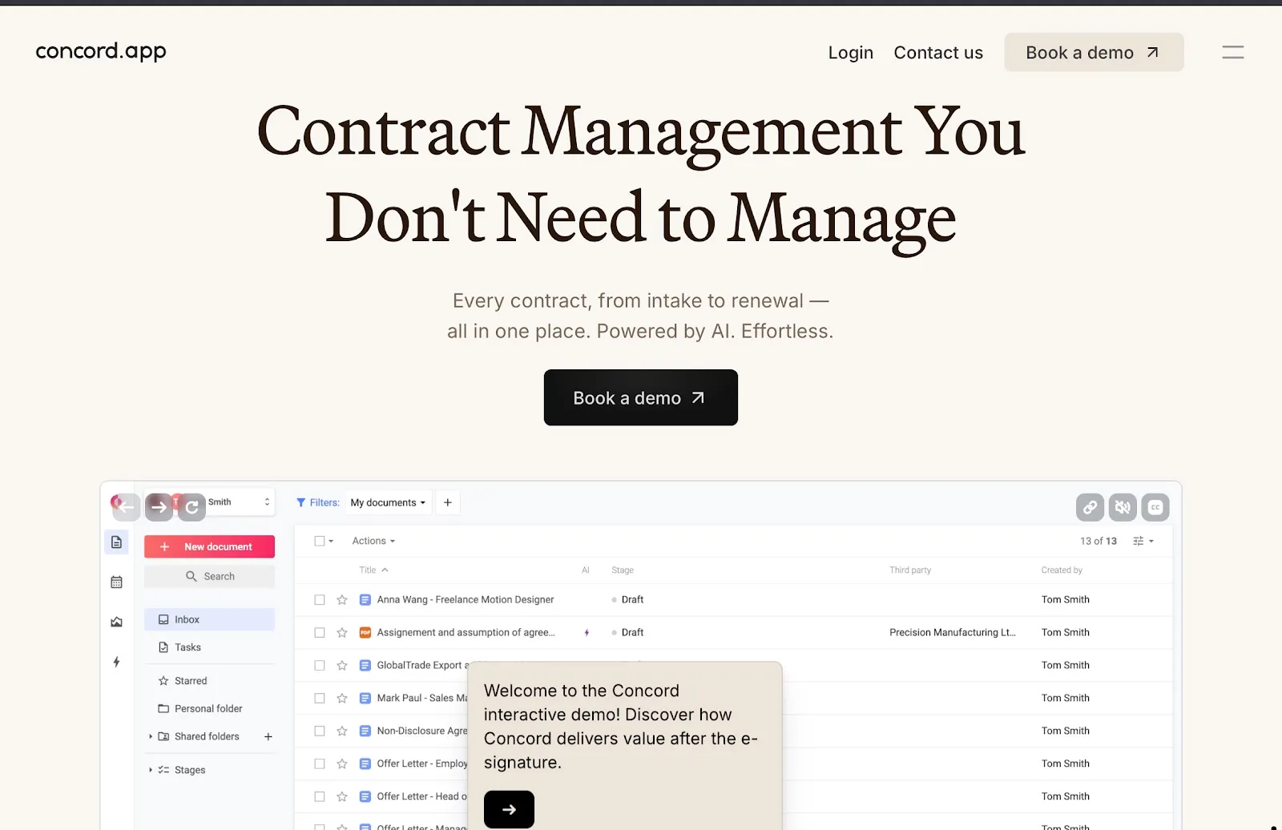Open Anna Wang - Freelance Motion Designer
This screenshot has height=830, width=1282.
(x=466, y=599)
